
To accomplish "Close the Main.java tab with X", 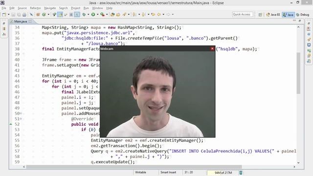I will [x=30, y=21].
